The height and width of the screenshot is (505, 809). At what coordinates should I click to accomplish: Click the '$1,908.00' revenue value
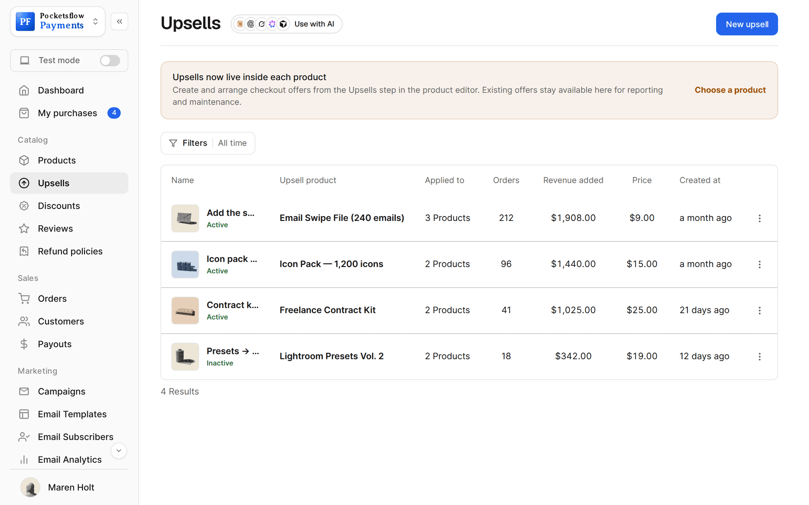(573, 218)
